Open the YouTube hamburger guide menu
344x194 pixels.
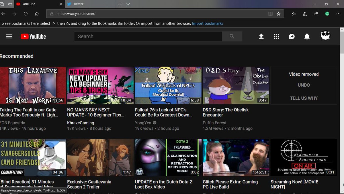tap(9, 36)
